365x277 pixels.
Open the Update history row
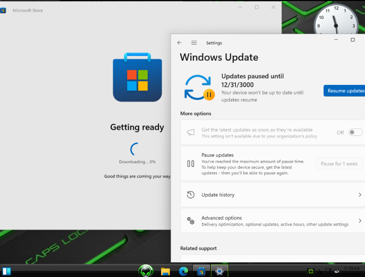[273, 195]
